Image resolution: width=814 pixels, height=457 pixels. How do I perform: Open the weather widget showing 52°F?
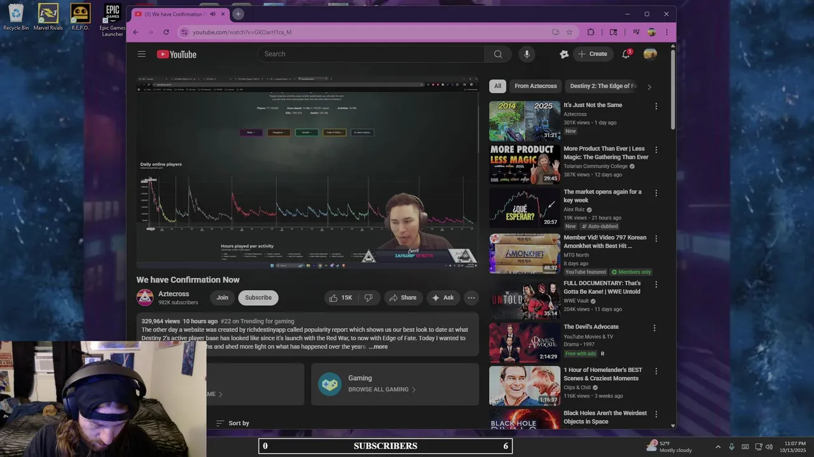click(x=670, y=446)
